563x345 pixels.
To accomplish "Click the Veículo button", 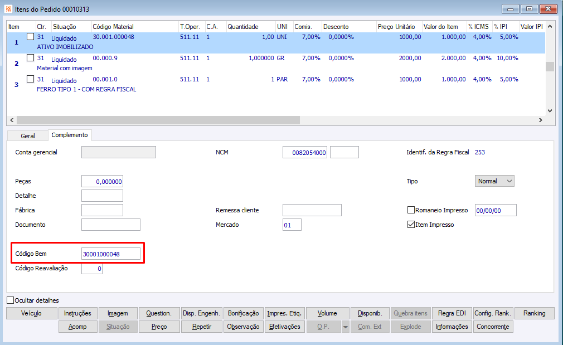I will pyautogui.click(x=32, y=313).
